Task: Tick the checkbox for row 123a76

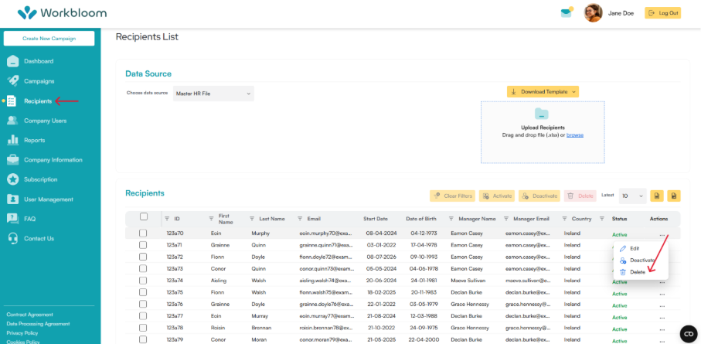Action: click(143, 304)
